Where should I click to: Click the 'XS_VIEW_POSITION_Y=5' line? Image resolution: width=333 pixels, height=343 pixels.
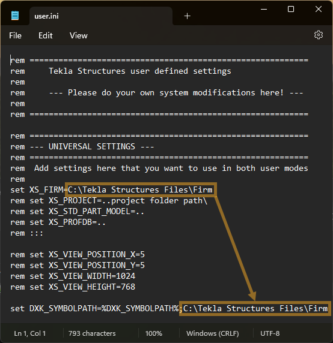click(x=78, y=265)
